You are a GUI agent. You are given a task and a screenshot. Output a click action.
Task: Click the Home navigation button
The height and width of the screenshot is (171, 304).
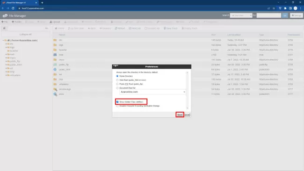59,28
